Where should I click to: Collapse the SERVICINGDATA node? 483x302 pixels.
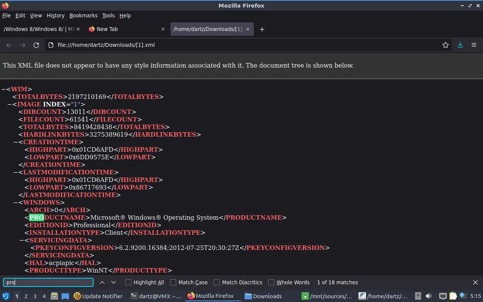[22, 240]
